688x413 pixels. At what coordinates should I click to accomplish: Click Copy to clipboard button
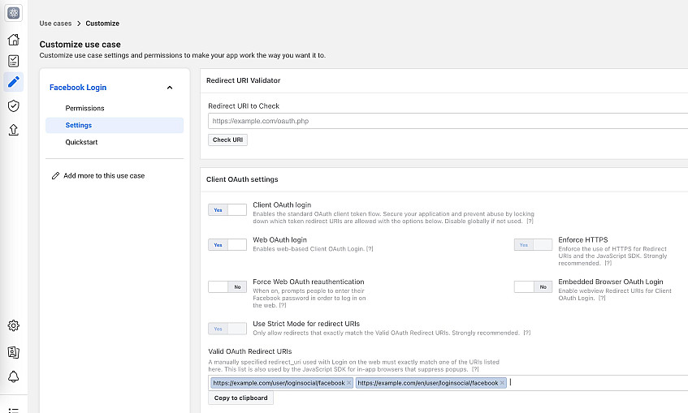[240, 398]
